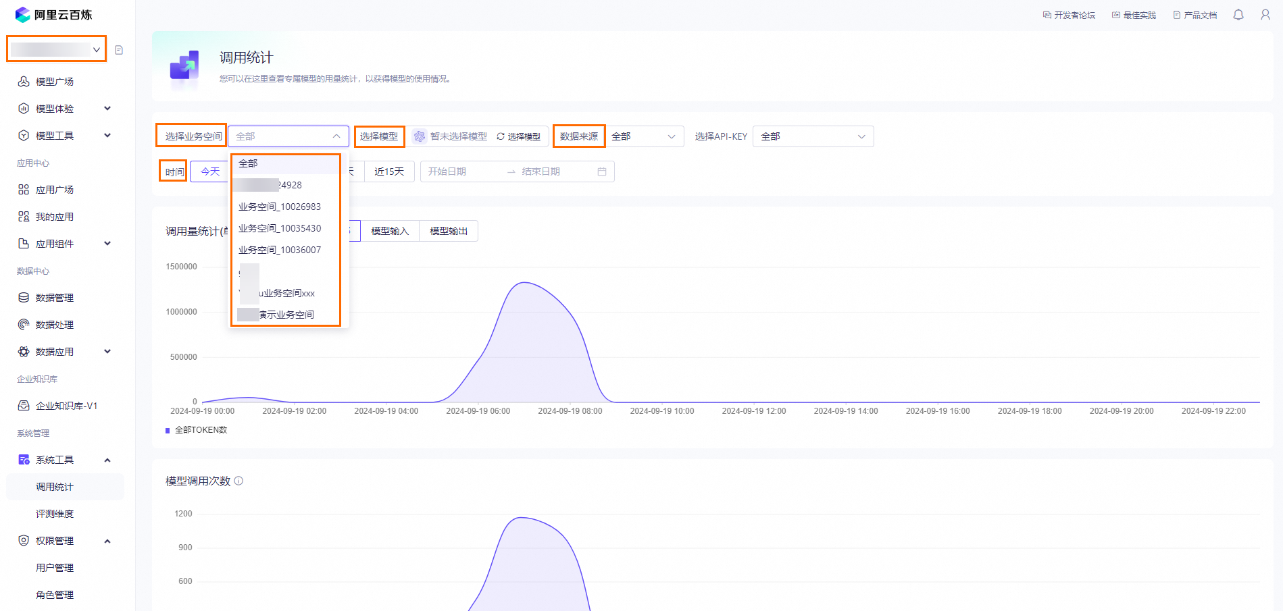1283x611 pixels.
Task: Collapse the 系统工具 menu chevron
Action: [x=107, y=460]
